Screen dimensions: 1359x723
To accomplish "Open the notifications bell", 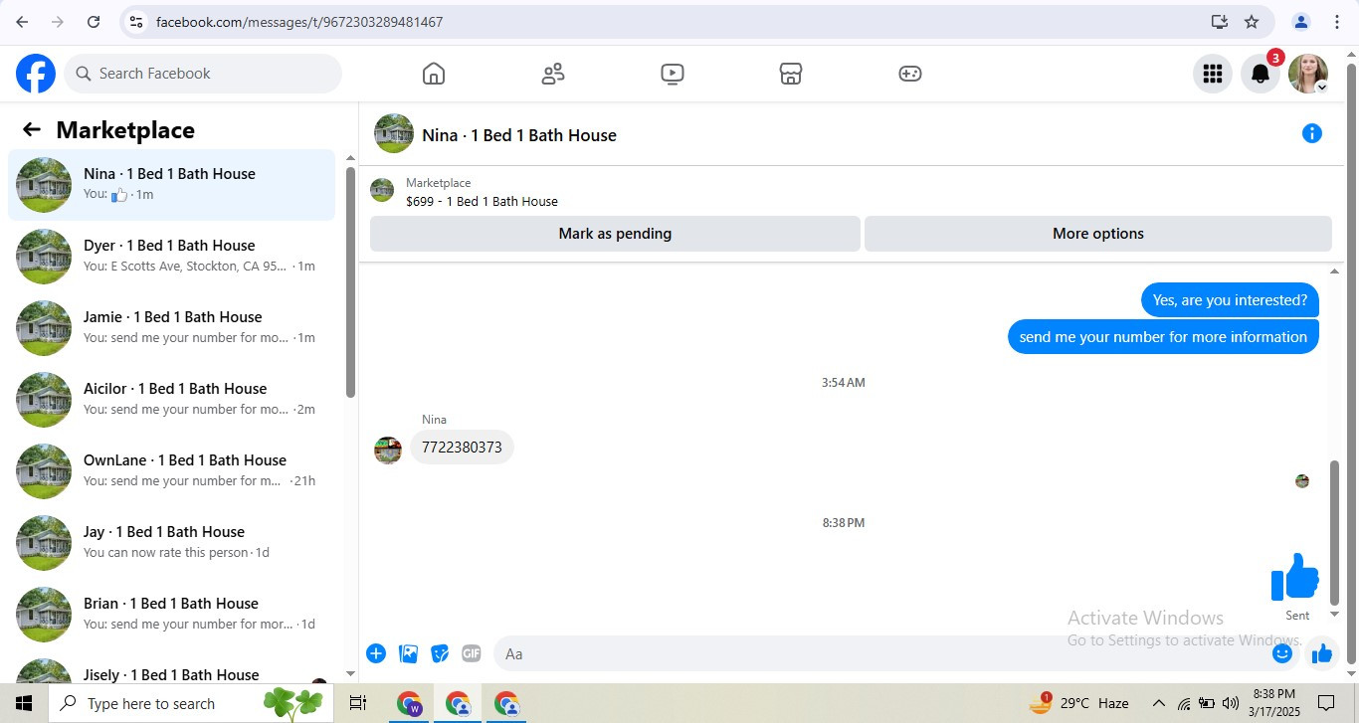I will coord(1261,74).
